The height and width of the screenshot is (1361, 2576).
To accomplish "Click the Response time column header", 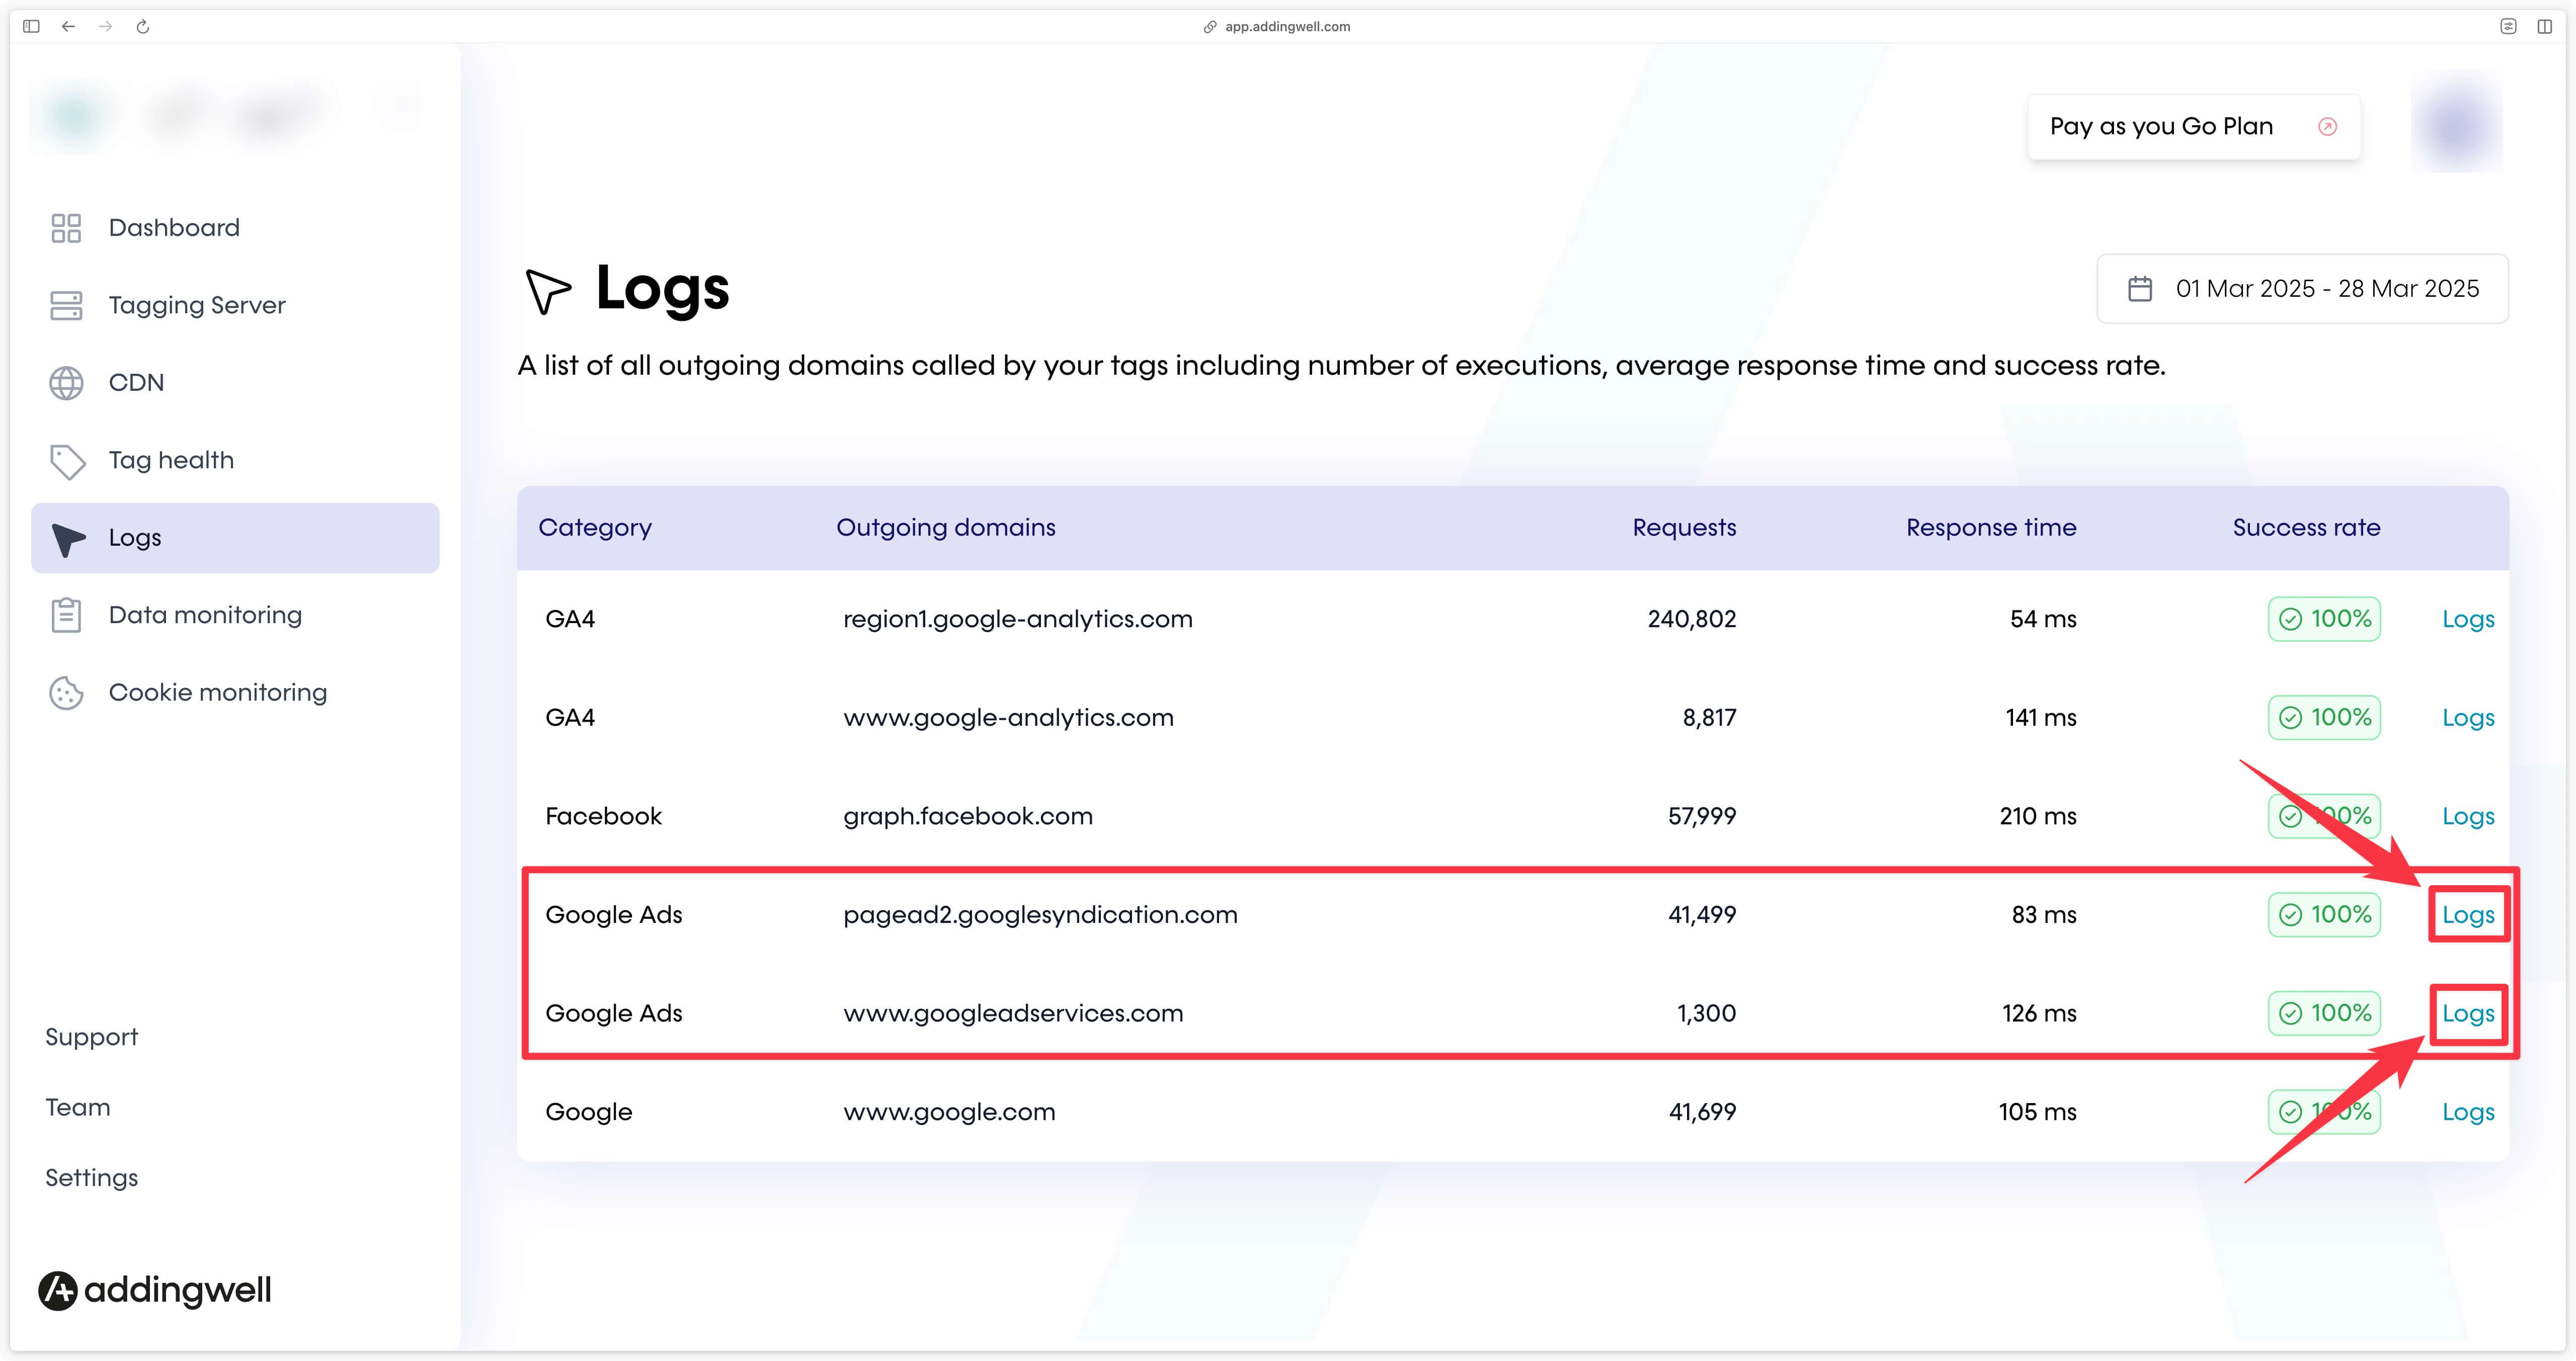I will pyautogui.click(x=1991, y=528).
